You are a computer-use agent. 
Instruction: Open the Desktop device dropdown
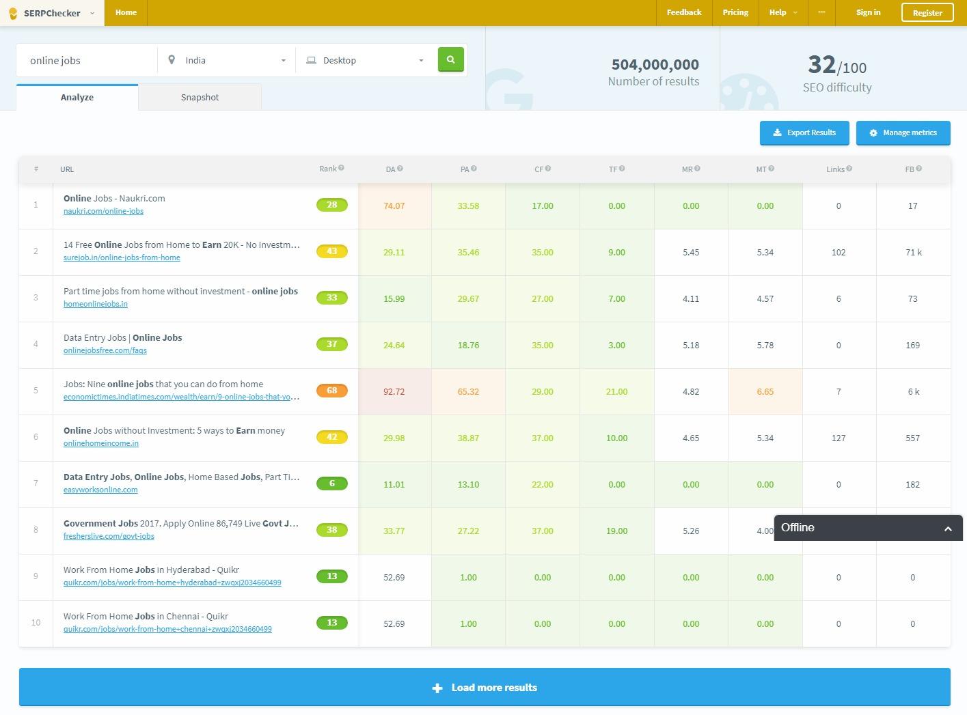[x=365, y=60]
